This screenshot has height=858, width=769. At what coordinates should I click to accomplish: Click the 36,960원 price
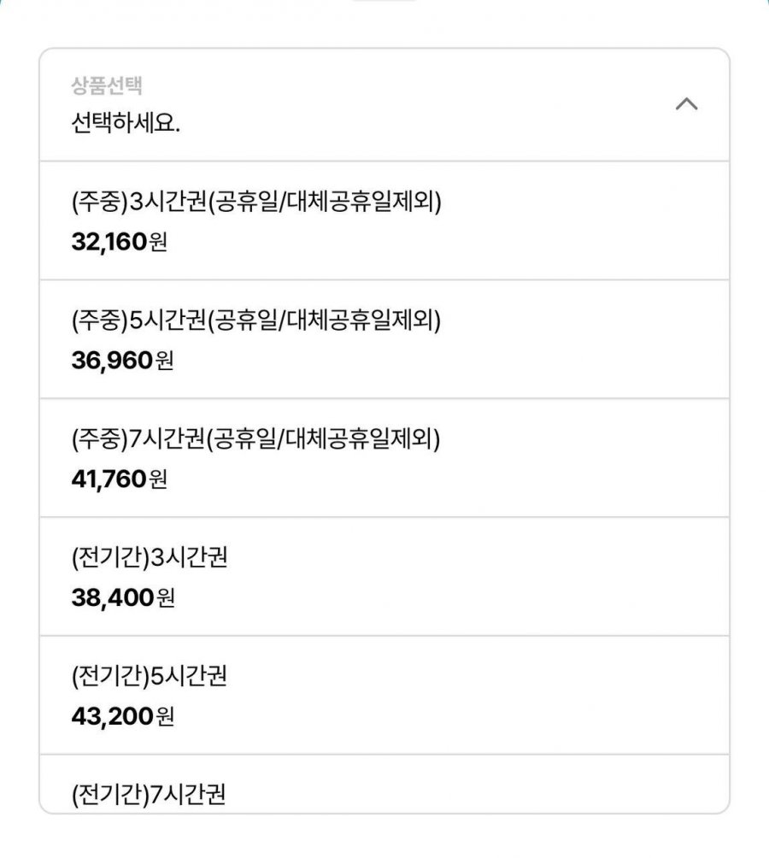[122, 361]
